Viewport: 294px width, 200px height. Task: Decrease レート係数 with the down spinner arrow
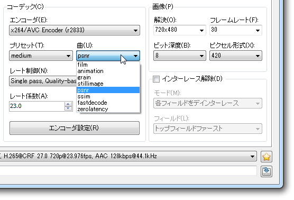[68, 108]
